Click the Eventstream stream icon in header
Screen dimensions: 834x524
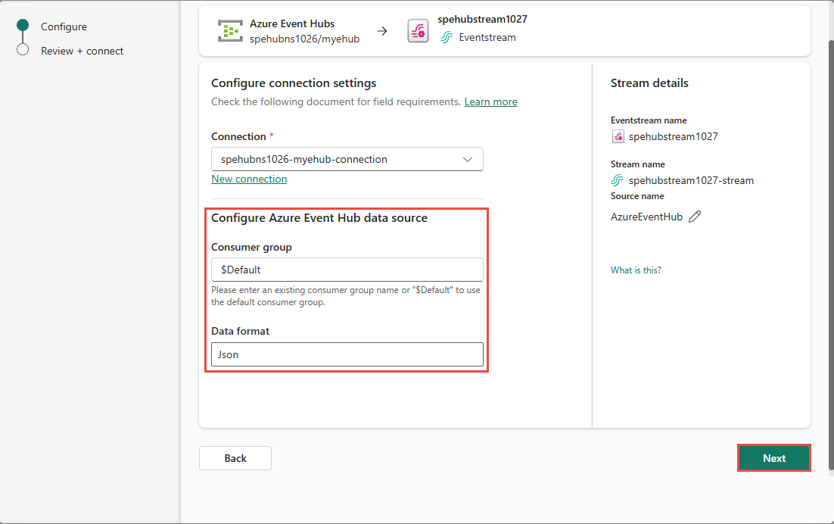(447, 37)
